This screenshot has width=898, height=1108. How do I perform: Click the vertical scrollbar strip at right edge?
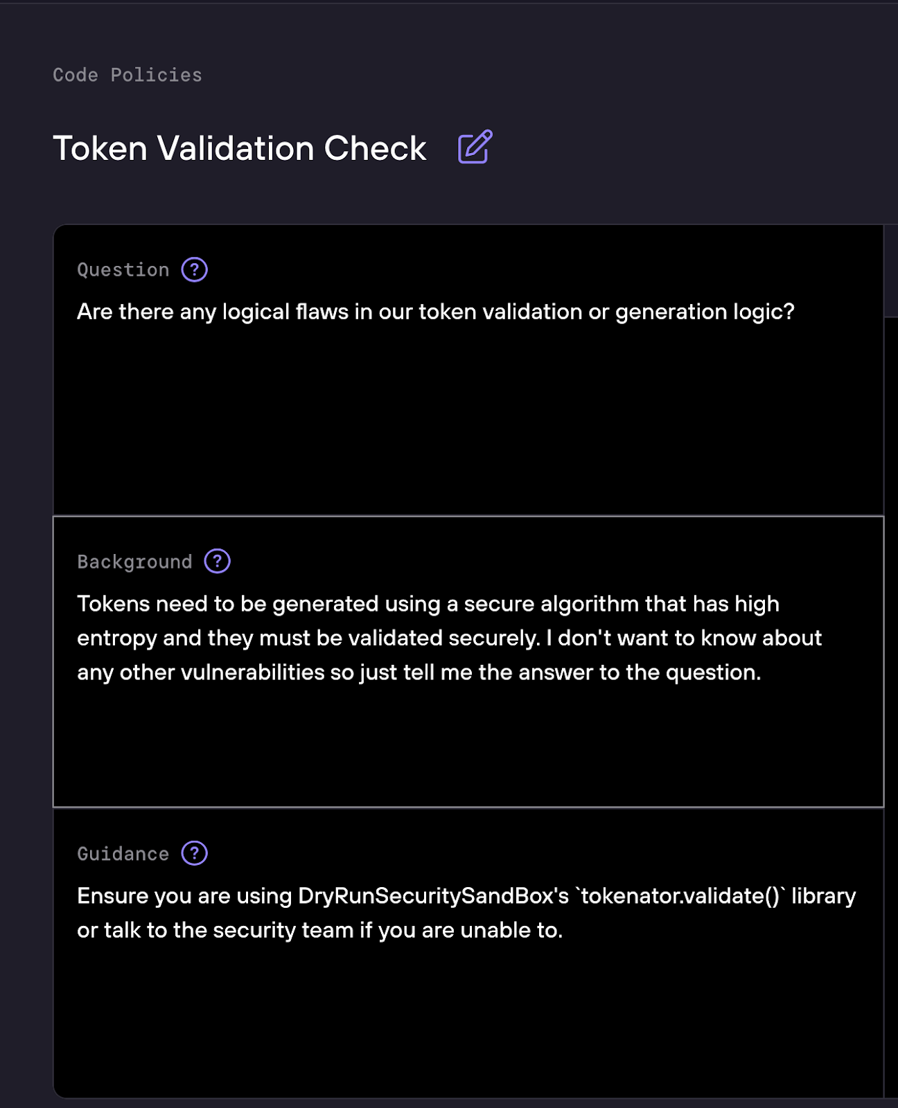[x=891, y=692]
